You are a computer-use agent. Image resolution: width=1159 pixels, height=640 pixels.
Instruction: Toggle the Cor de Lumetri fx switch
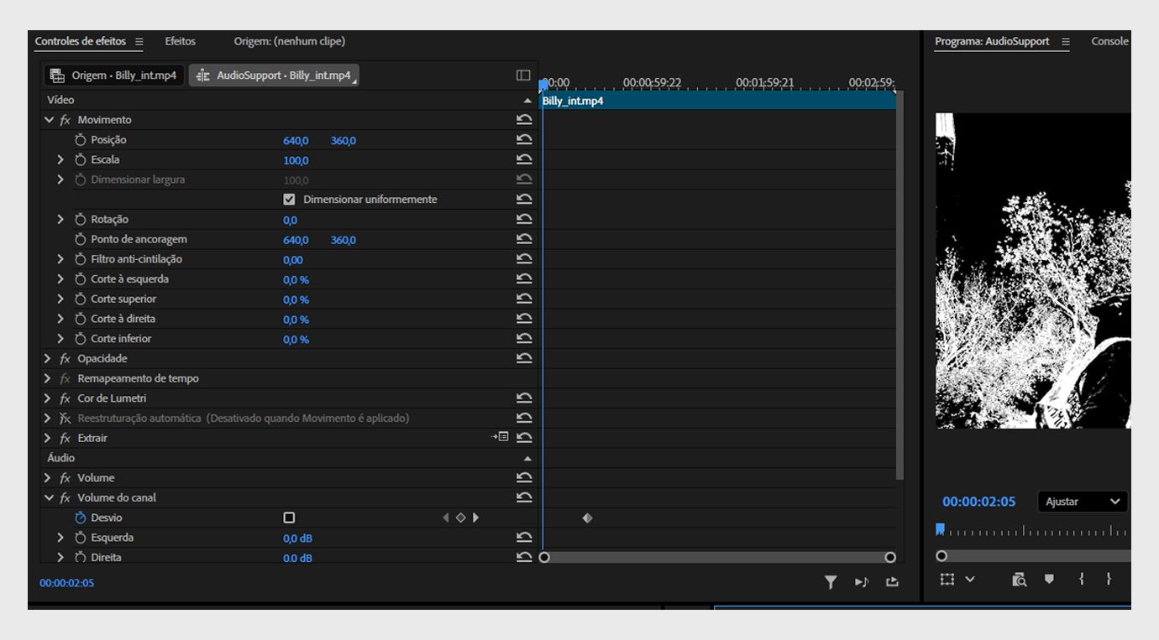pos(66,398)
